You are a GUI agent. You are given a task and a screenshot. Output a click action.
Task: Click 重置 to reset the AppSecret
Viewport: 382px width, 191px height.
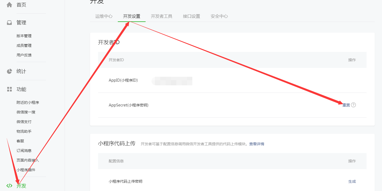(x=346, y=105)
